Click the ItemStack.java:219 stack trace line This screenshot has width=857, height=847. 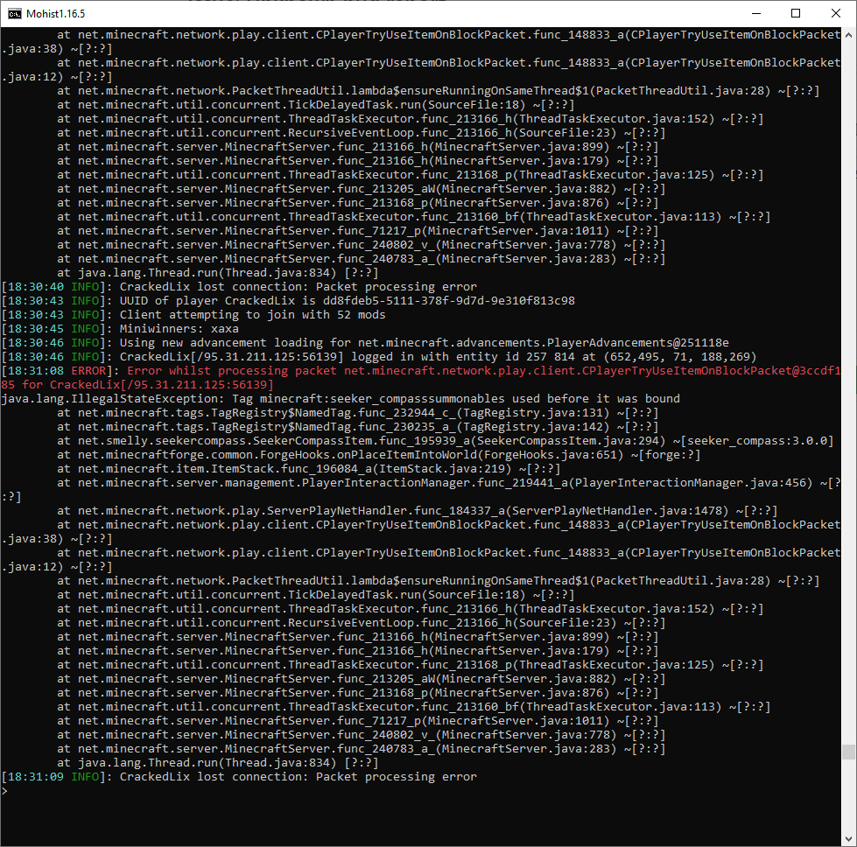(x=309, y=469)
